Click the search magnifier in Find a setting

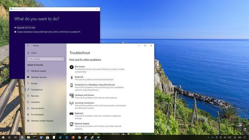[63, 59]
